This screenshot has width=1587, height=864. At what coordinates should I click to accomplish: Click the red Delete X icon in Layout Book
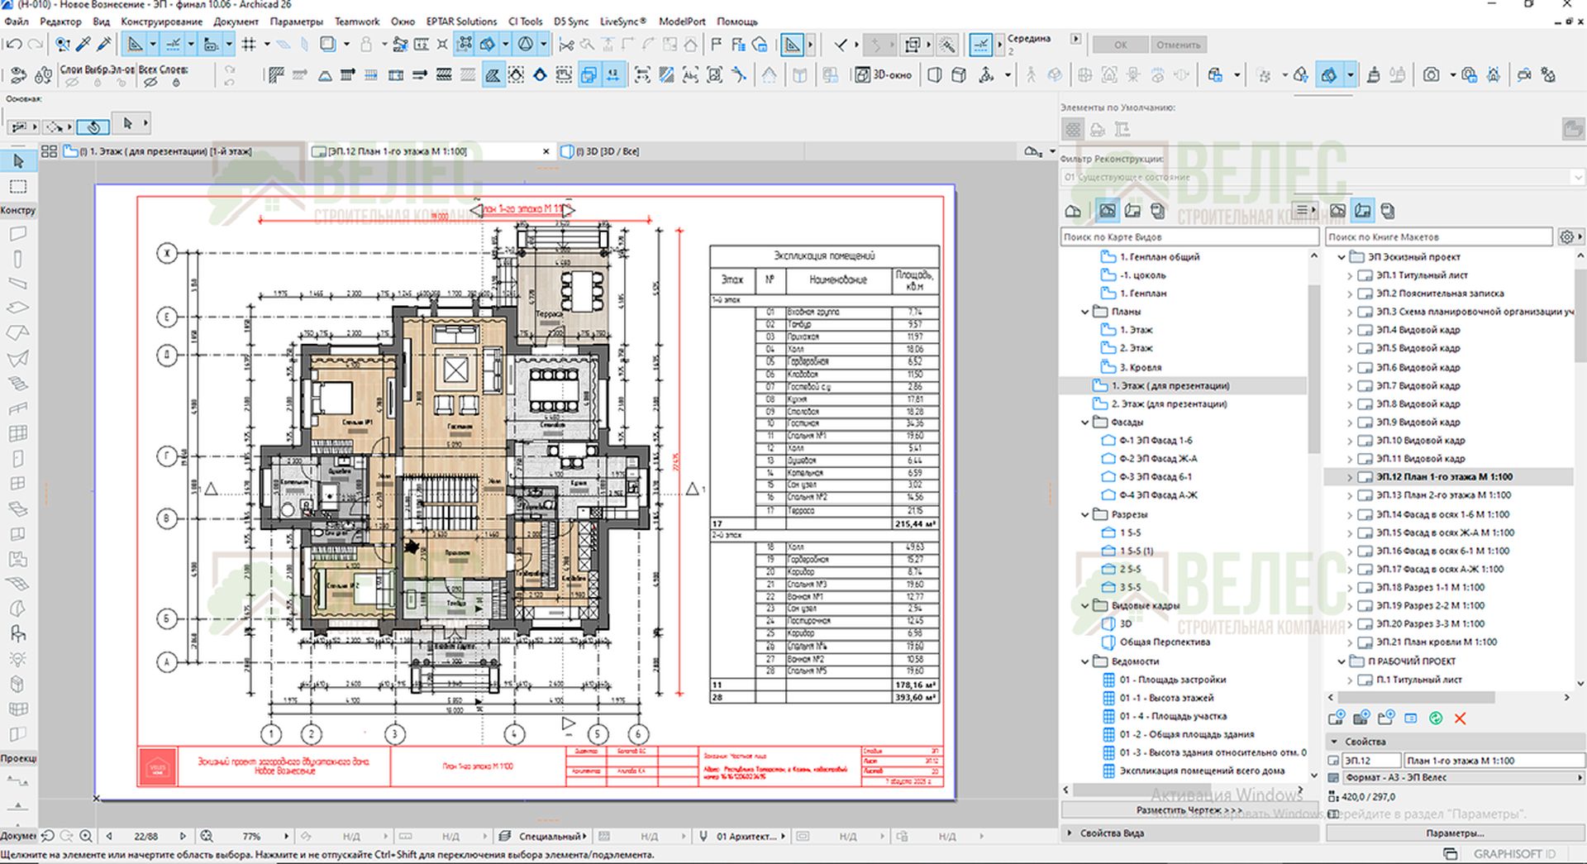click(x=1460, y=718)
